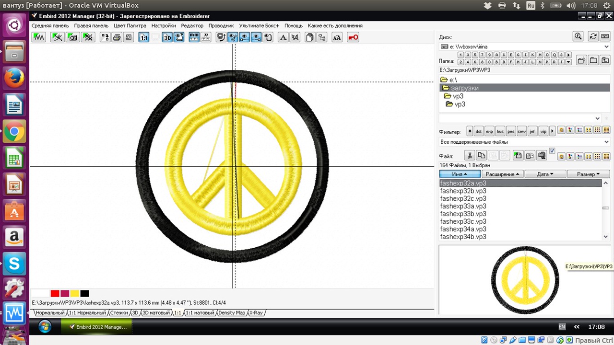This screenshot has height=345, width=614.
Task: Select the black thread color swatch
Action: click(x=84, y=293)
